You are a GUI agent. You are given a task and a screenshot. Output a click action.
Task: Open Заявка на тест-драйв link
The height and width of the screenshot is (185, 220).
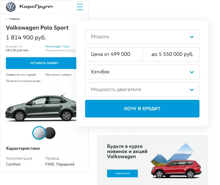coord(21,75)
